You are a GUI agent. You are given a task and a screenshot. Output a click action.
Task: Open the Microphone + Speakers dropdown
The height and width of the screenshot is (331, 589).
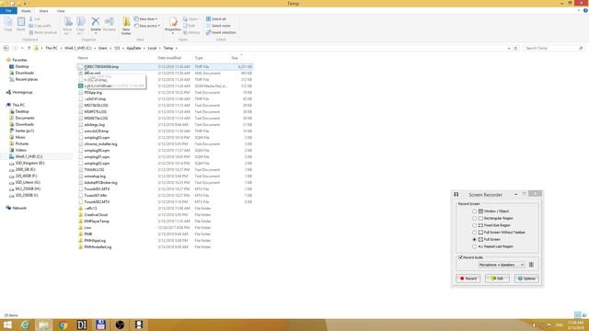pos(501,265)
